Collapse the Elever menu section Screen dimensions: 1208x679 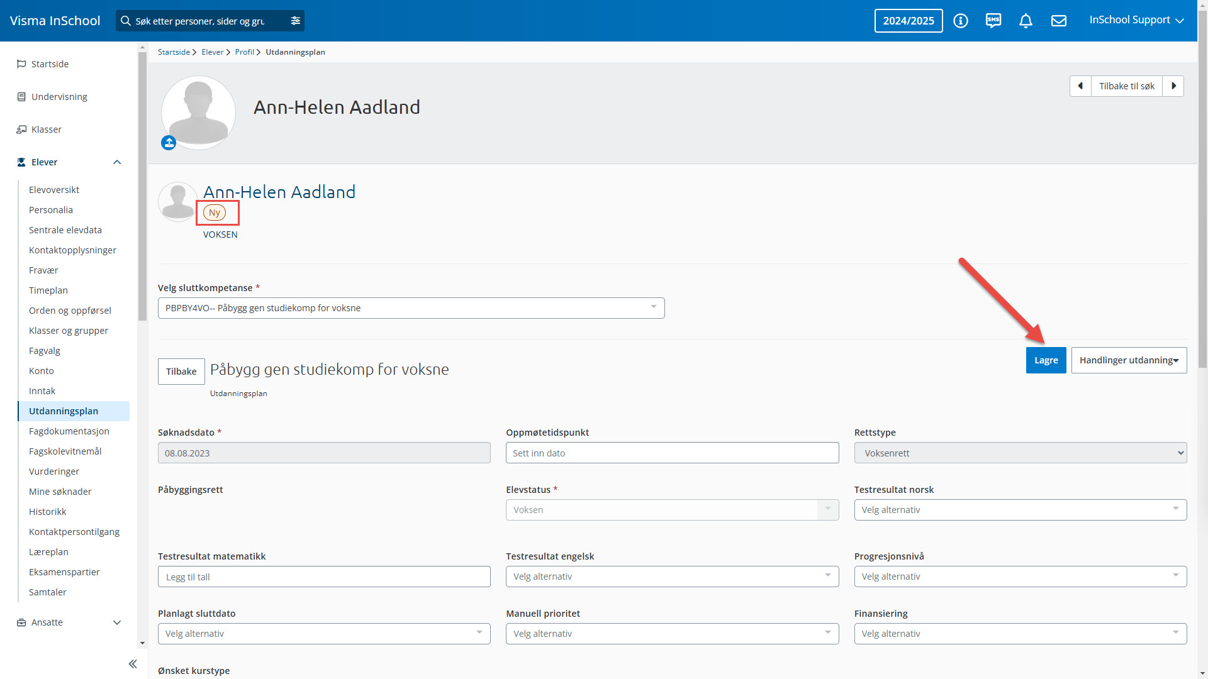[117, 162]
